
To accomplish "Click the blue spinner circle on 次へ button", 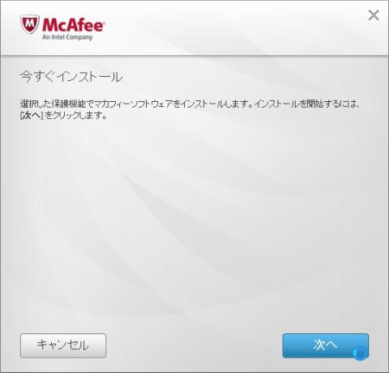I will 360,354.
